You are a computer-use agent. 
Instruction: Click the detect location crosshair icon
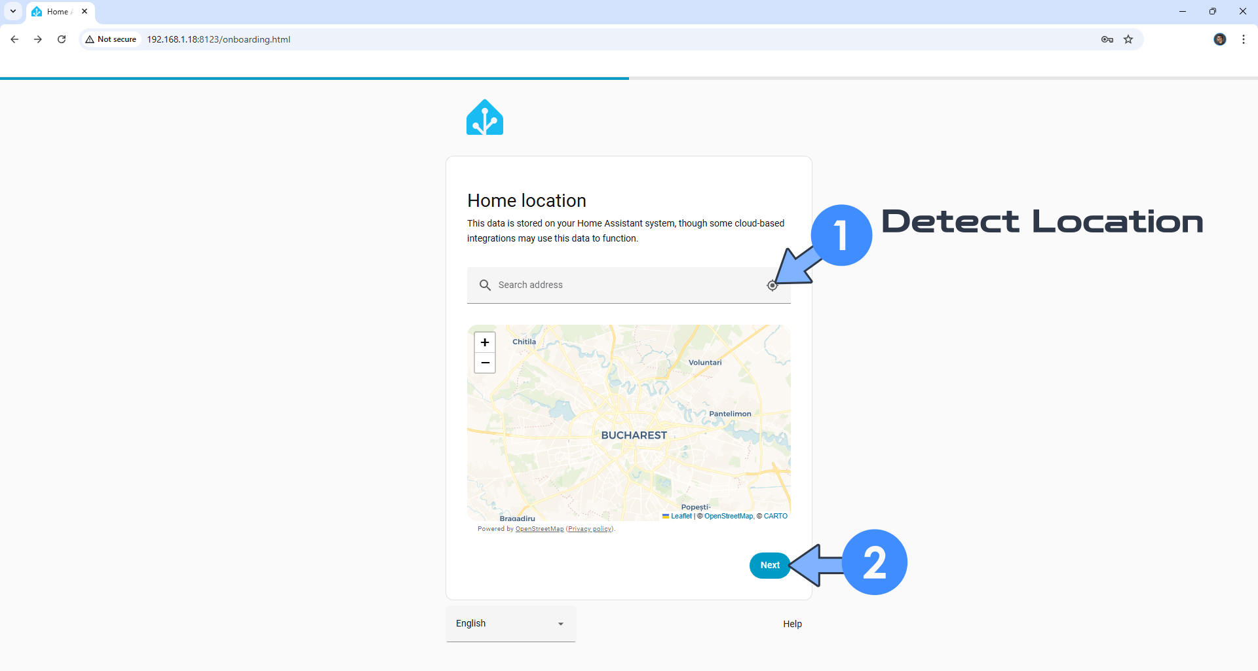point(773,285)
